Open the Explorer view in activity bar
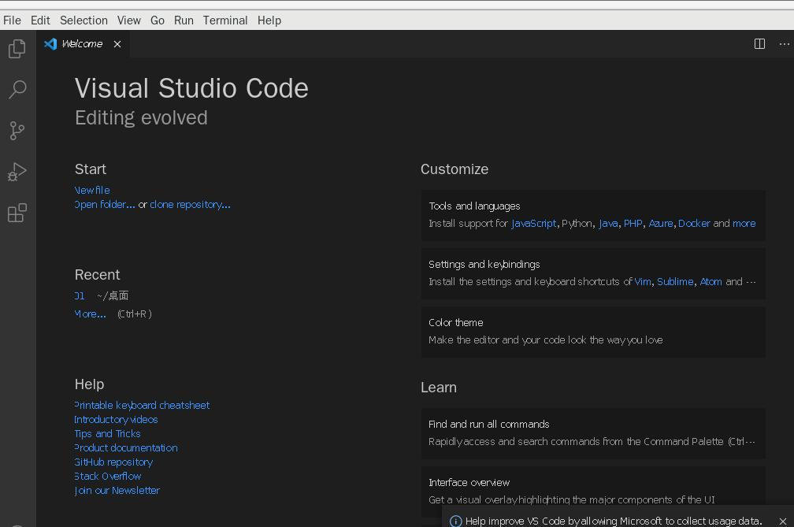 pyautogui.click(x=17, y=49)
